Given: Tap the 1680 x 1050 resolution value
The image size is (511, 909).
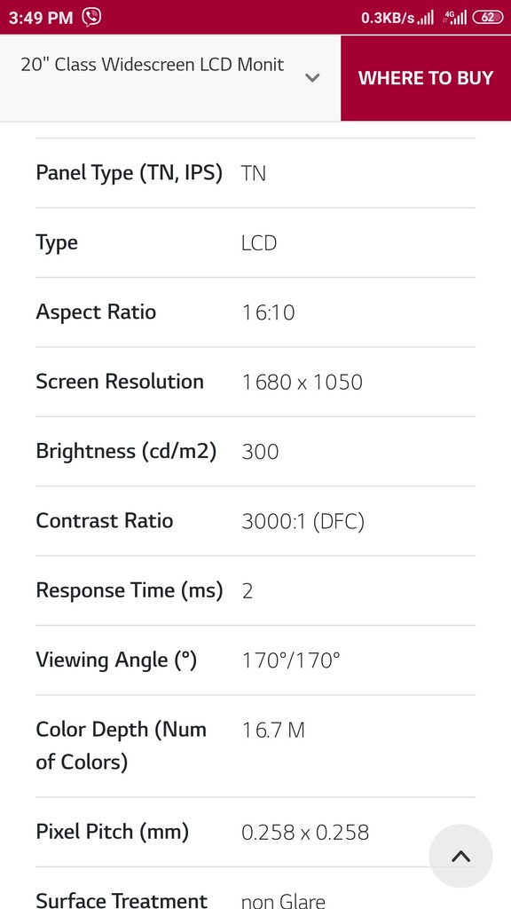Looking at the screenshot, I should (x=303, y=383).
